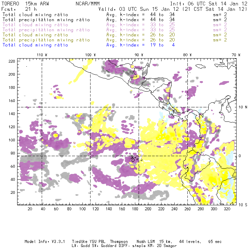The width and height of the screenshot is (249, 249).
Task: Click the 'NCAR/MMM' header label
Action: coord(88,4)
